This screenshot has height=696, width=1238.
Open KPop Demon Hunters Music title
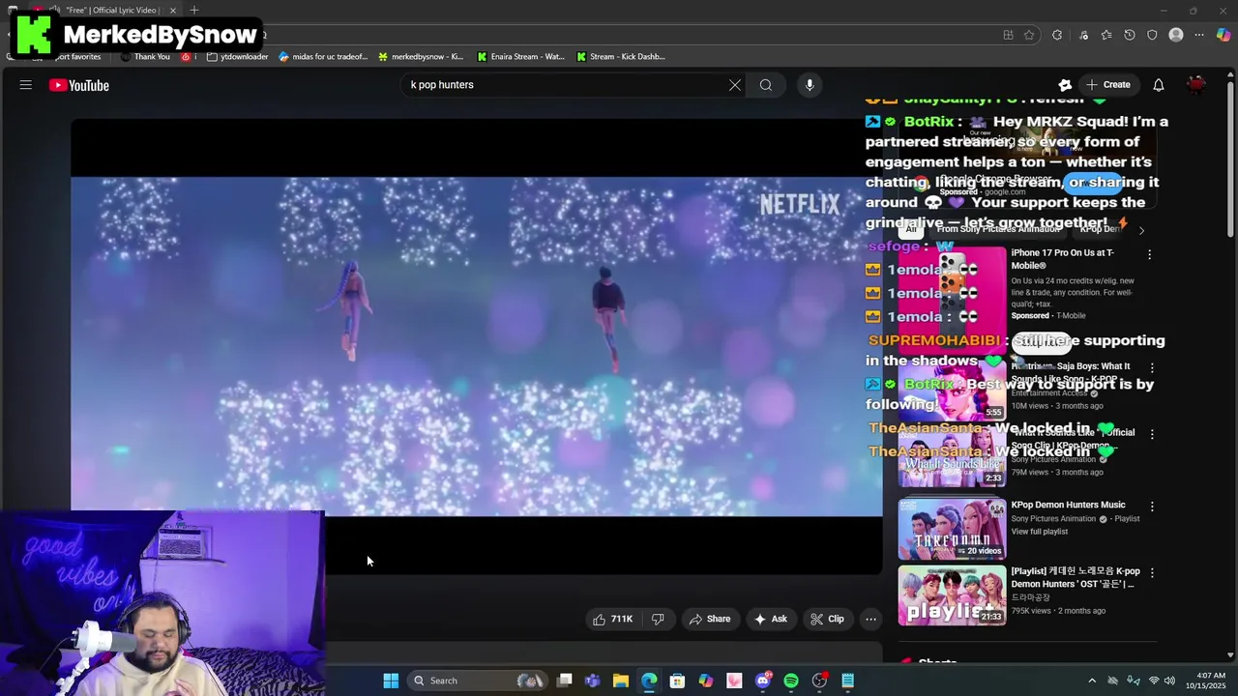(x=1068, y=505)
